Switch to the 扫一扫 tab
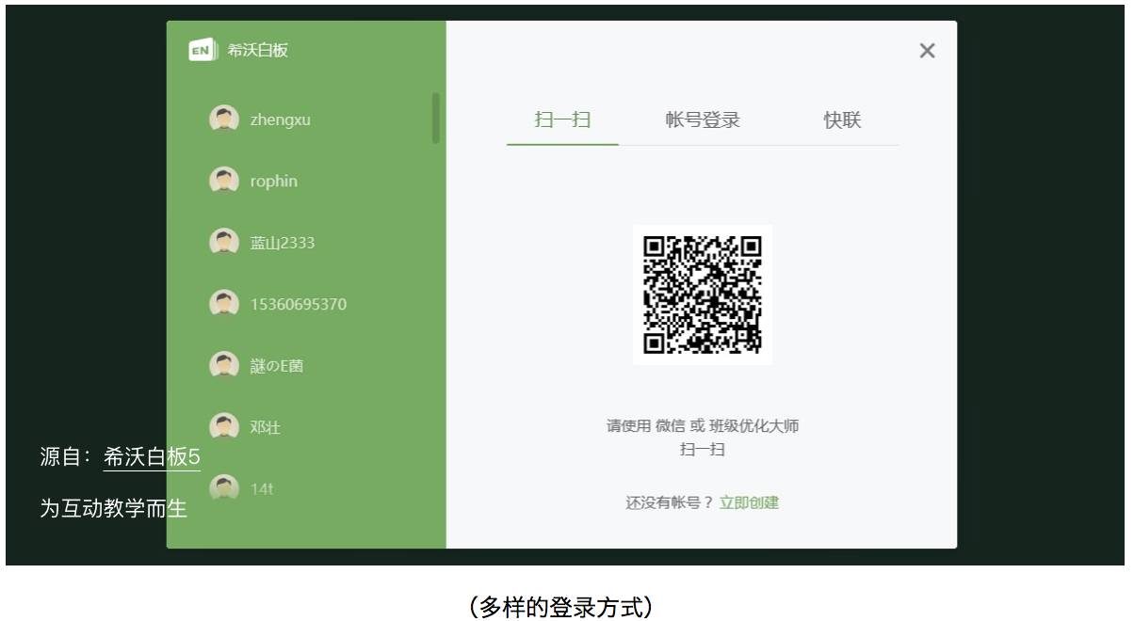Image resolution: width=1134 pixels, height=621 pixels. (562, 120)
